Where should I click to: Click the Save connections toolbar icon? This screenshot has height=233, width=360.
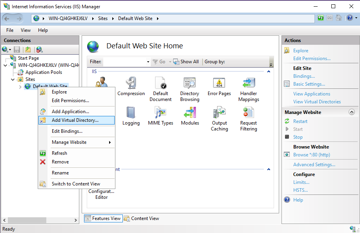(17, 50)
